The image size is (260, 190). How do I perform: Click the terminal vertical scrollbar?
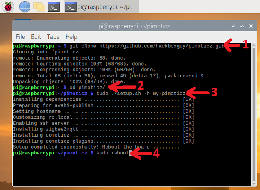coord(254,114)
